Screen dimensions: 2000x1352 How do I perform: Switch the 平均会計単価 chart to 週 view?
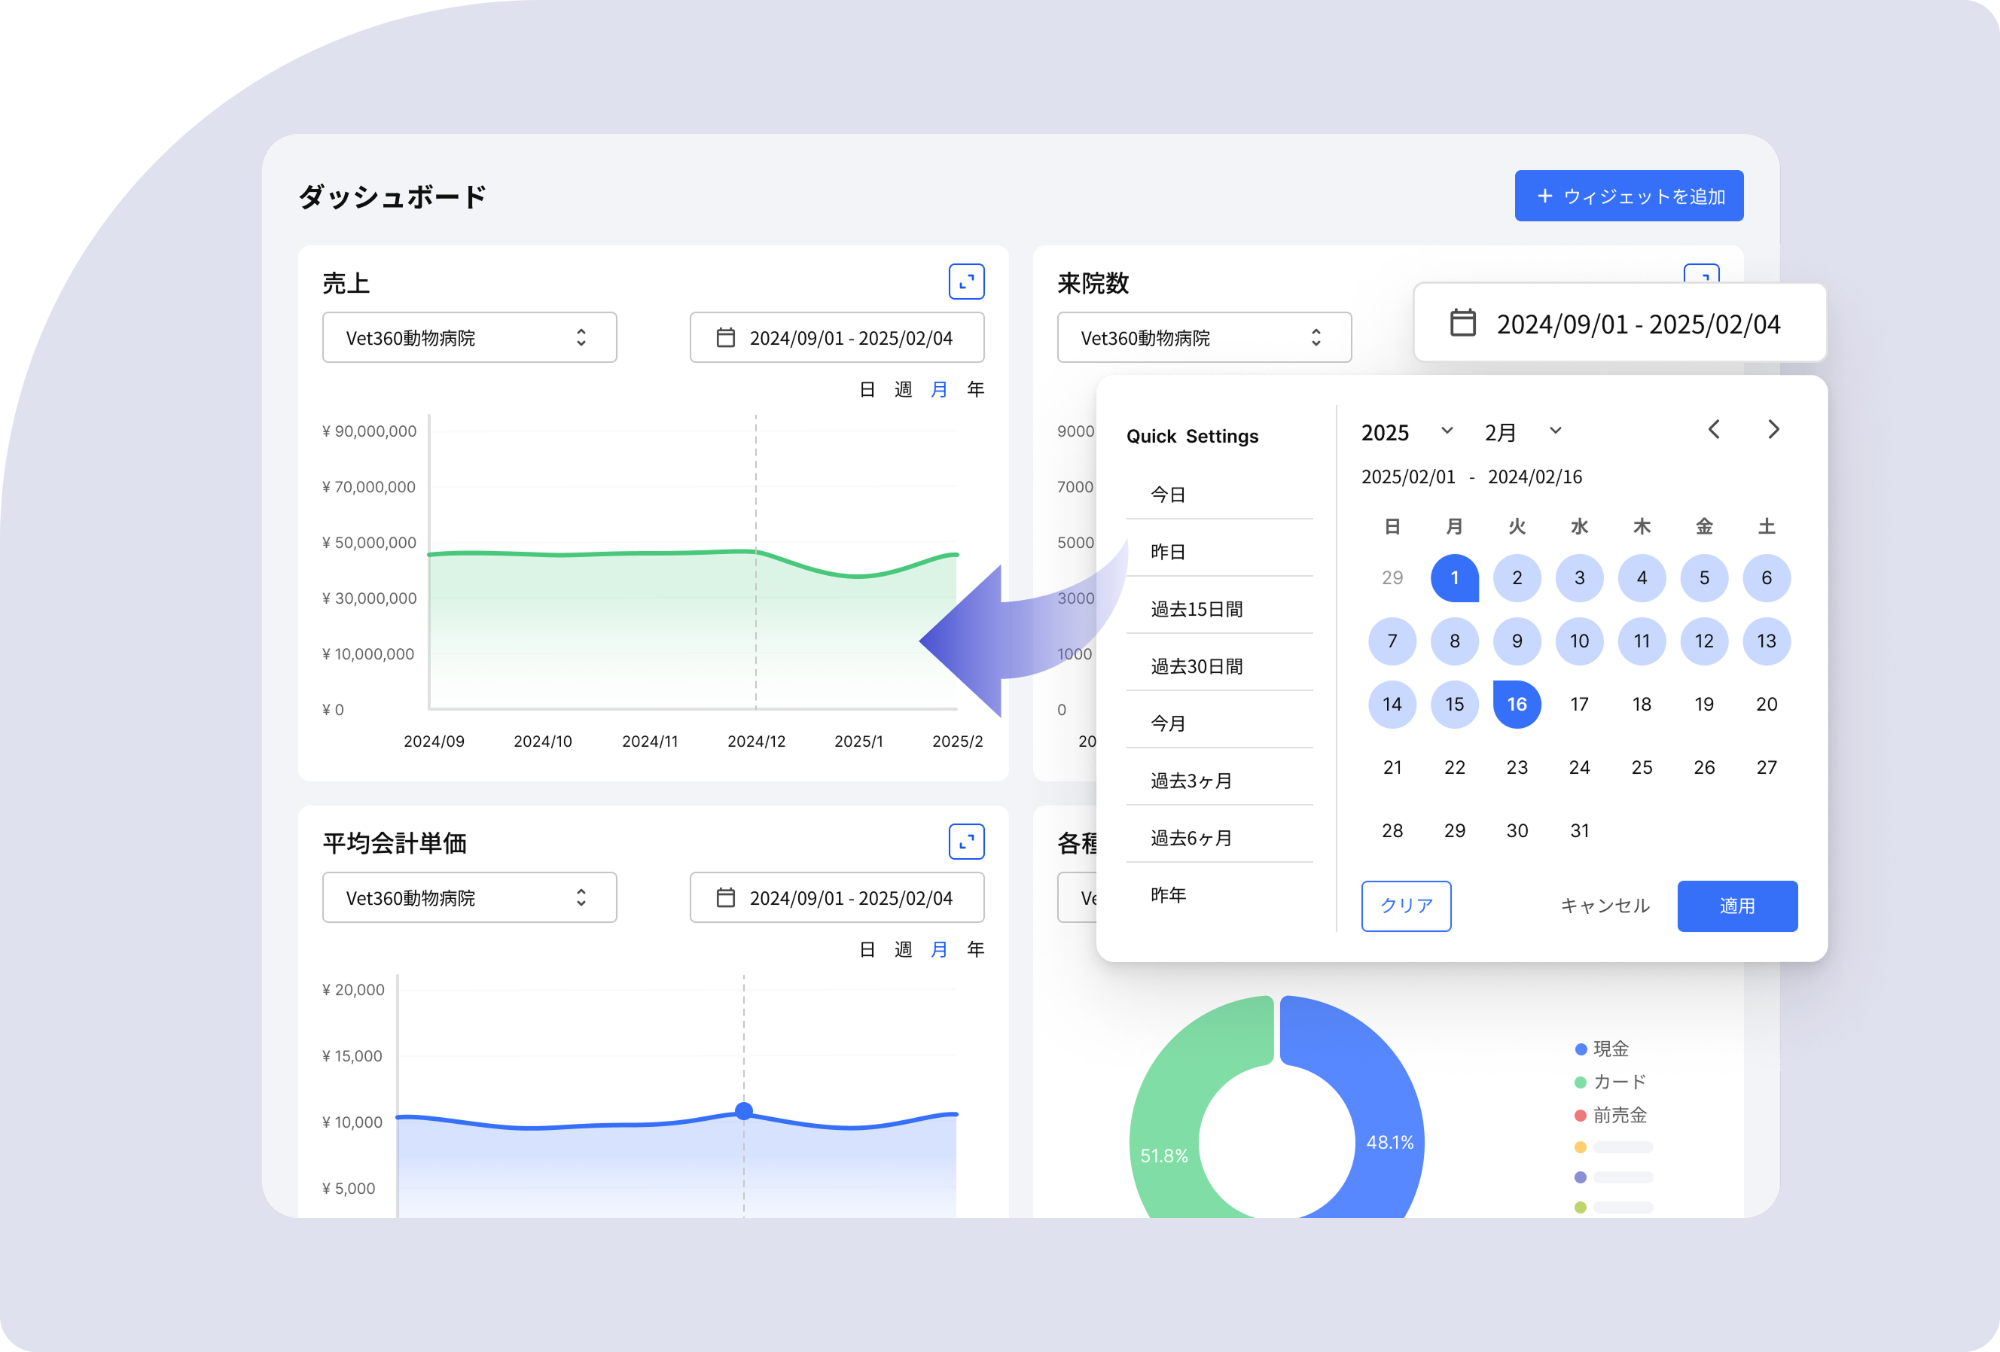[x=903, y=949]
